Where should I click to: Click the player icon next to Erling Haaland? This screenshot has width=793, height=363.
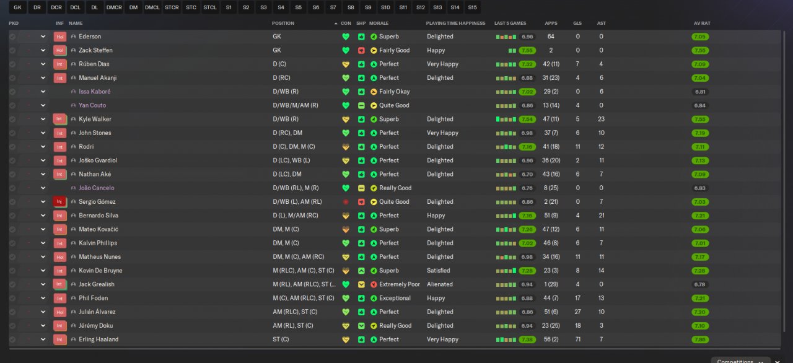tap(74, 339)
